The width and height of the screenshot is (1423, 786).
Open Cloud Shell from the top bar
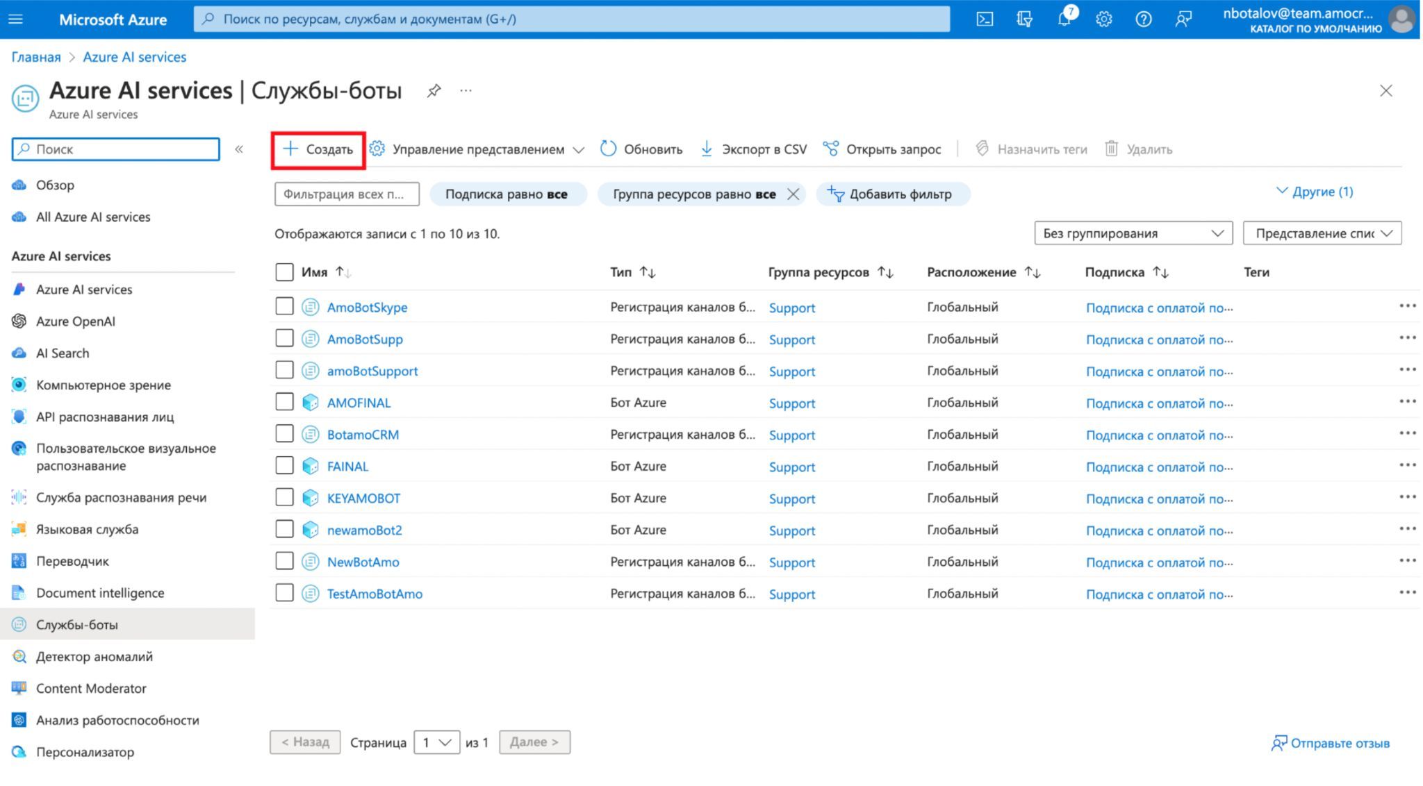click(985, 19)
